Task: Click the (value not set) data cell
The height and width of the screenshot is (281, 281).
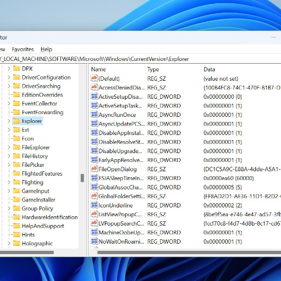Action: click(221, 78)
